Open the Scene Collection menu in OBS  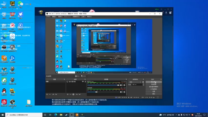coord(76,17)
